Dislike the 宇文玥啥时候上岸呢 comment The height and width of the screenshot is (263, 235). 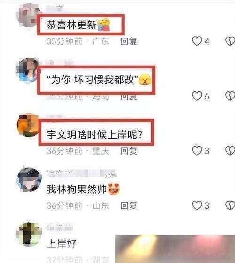(230, 151)
